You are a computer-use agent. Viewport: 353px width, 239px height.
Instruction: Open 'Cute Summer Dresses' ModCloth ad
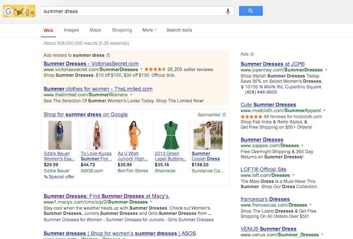click(268, 105)
